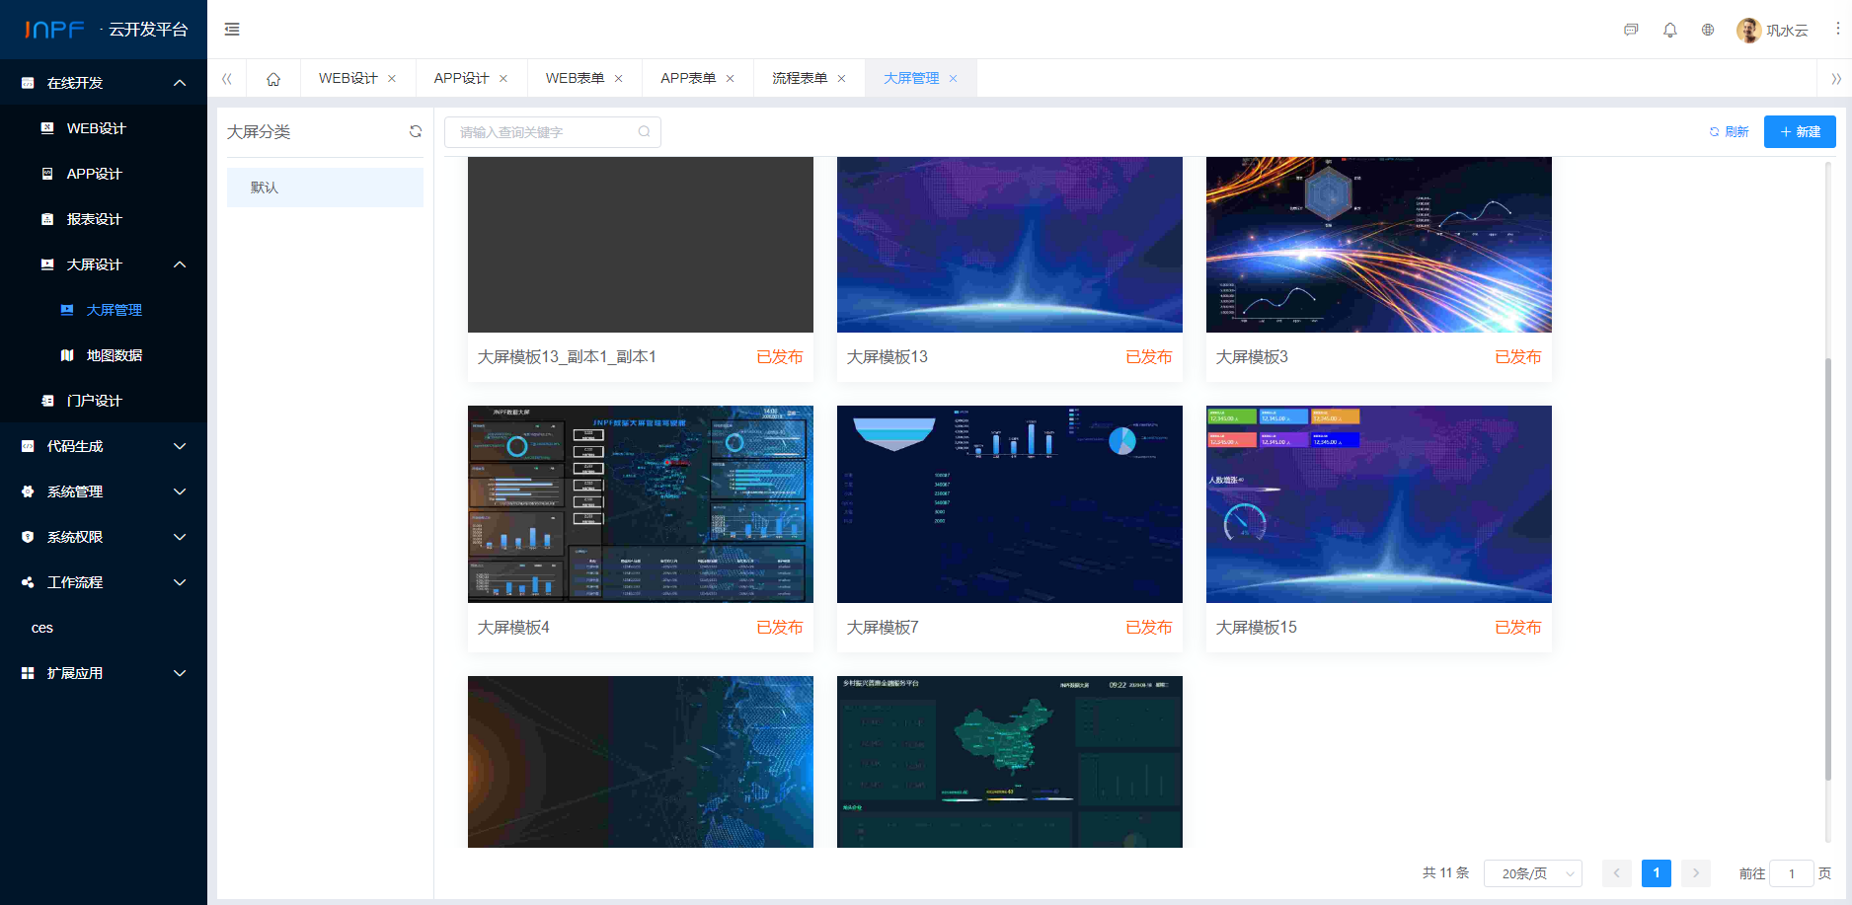
Task: Click the 前往 page number input
Action: tap(1792, 873)
